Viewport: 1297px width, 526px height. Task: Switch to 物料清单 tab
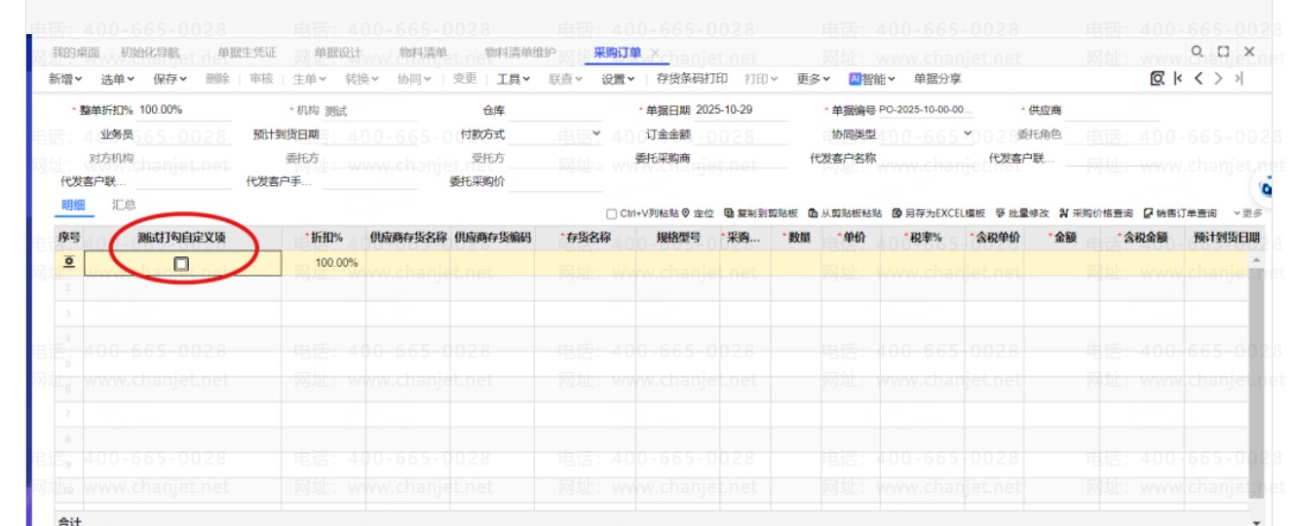click(423, 53)
